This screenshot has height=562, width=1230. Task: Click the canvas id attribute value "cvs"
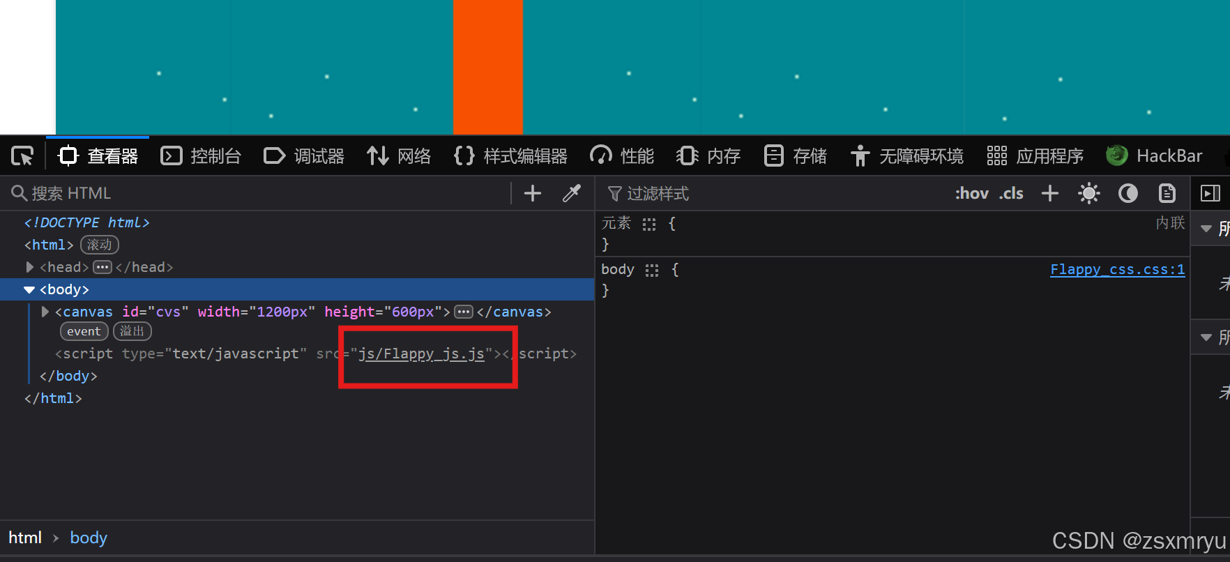[x=168, y=312]
